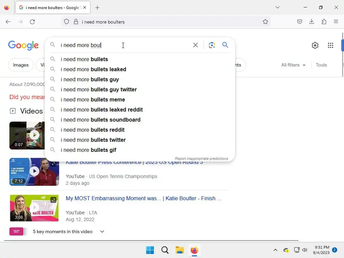Play the 7:12 Katie Boulter press conference video
Viewport: 344px width, 258px height.
[34, 172]
